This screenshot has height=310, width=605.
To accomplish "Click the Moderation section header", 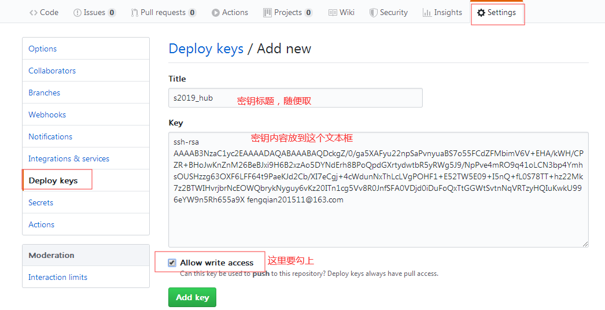I will pos(86,255).
